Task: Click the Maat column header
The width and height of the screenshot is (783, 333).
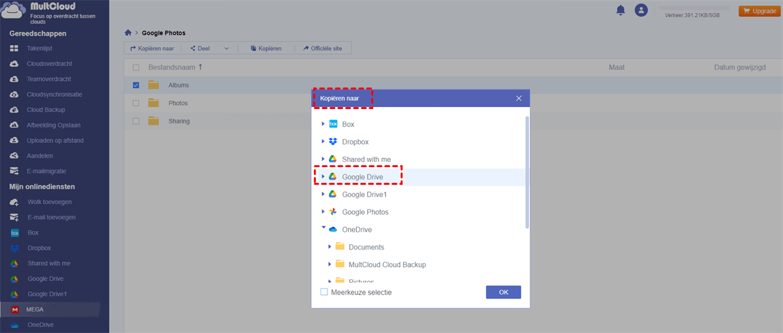Action: click(617, 67)
